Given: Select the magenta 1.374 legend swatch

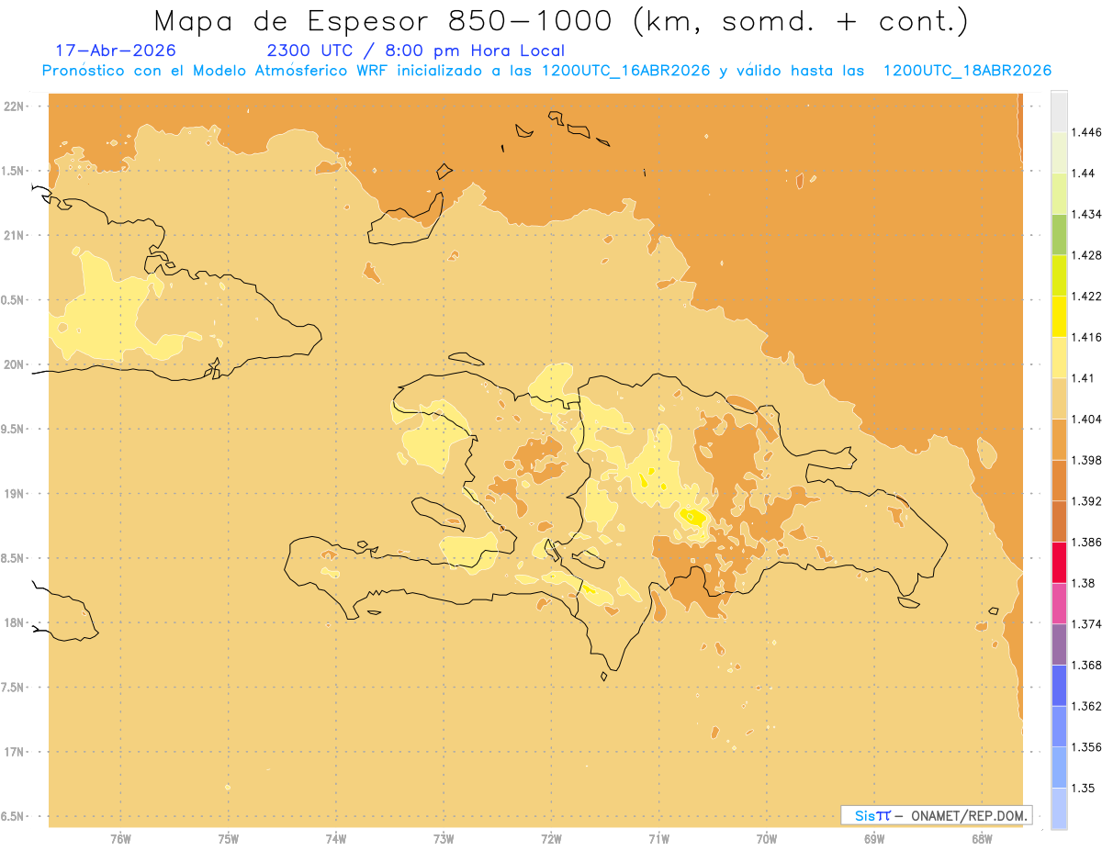Looking at the screenshot, I should click(1059, 603).
